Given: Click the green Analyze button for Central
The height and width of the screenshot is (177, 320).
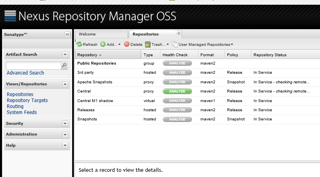Looking at the screenshot, I should tap(177, 91).
